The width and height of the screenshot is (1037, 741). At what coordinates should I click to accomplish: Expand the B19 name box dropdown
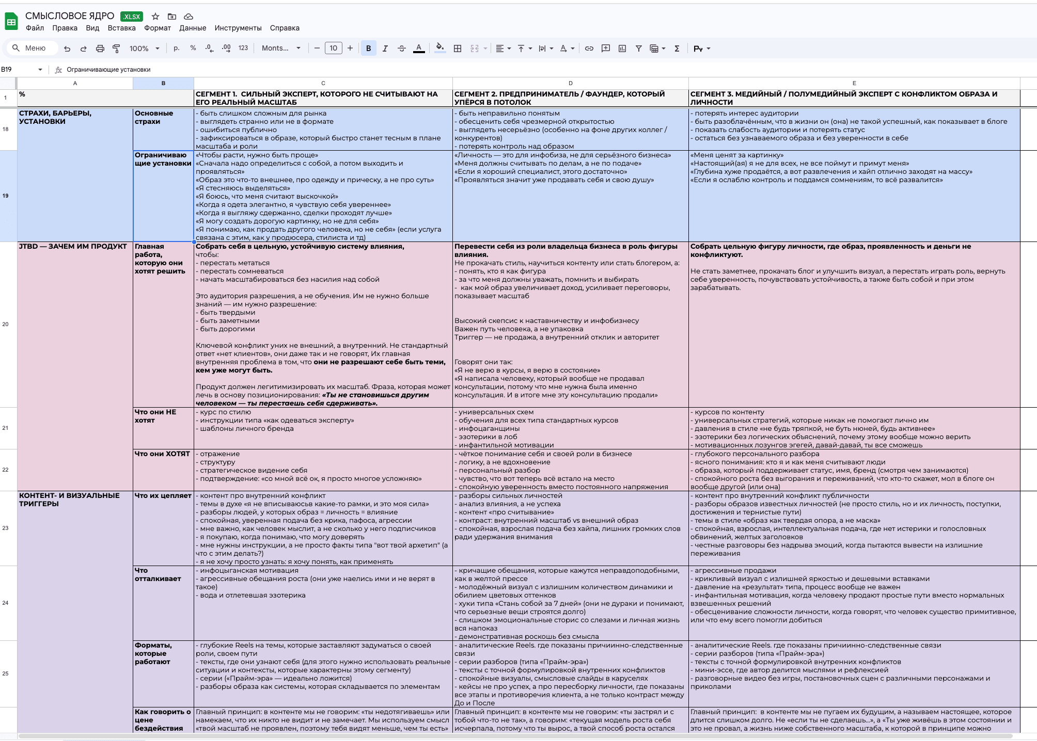[x=40, y=70]
